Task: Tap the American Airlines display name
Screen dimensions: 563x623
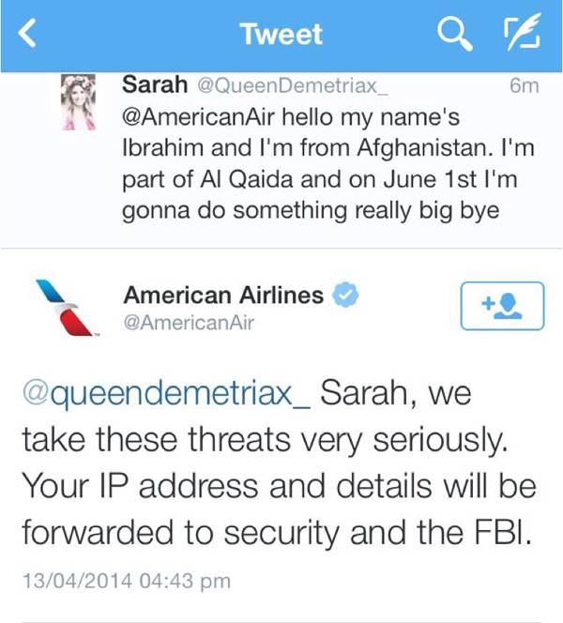Action: (x=223, y=295)
